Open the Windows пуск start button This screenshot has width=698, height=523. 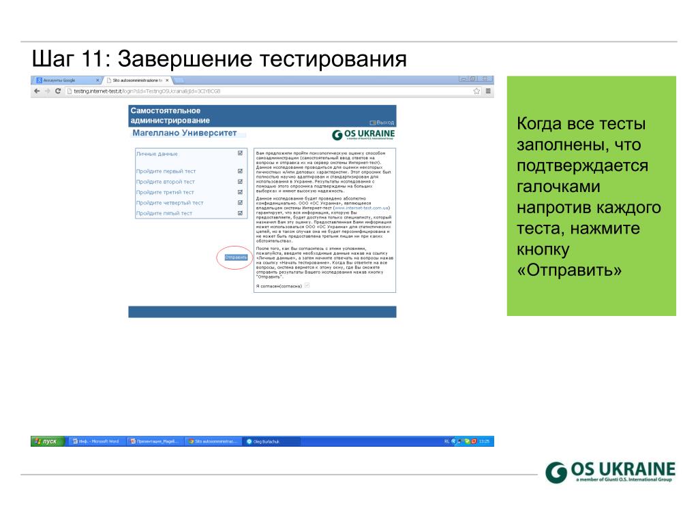48,441
